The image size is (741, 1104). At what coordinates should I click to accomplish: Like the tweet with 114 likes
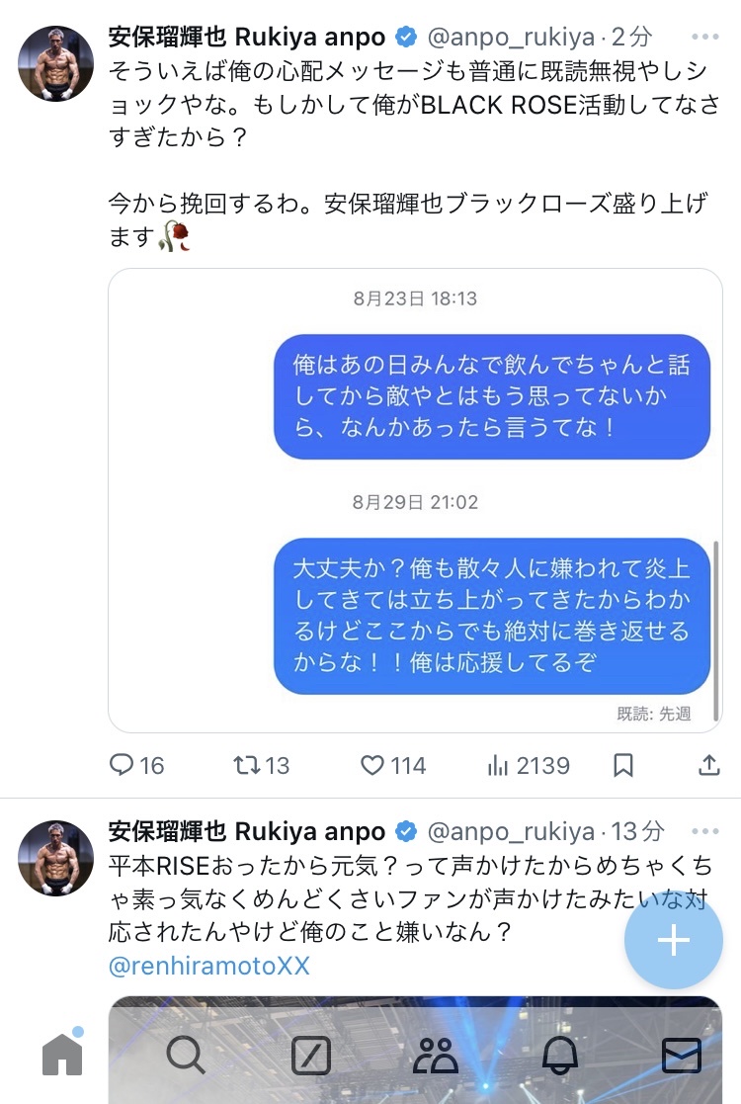coord(372,765)
